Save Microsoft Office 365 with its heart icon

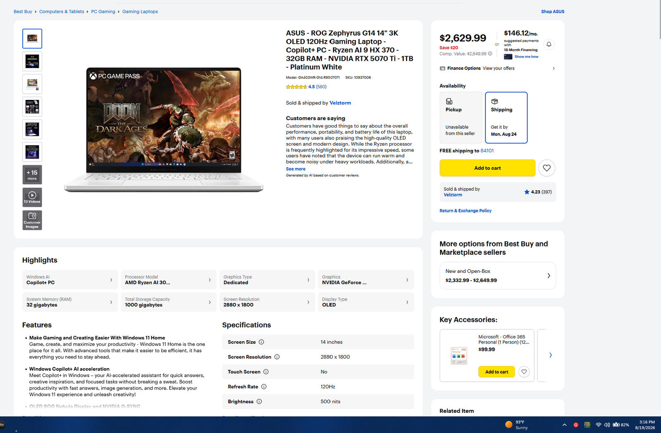pyautogui.click(x=524, y=372)
